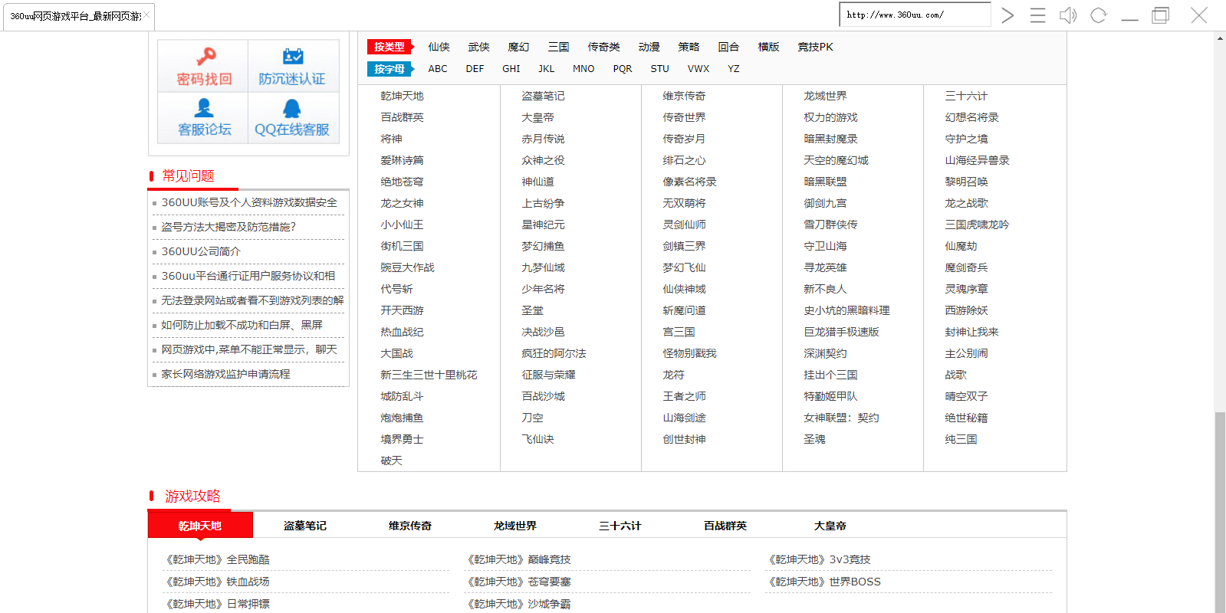
Task: Click the vertical page scrollbar thumb
Action: click(x=1219, y=512)
